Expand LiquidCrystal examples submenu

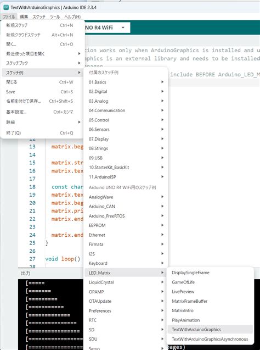pos(126,282)
